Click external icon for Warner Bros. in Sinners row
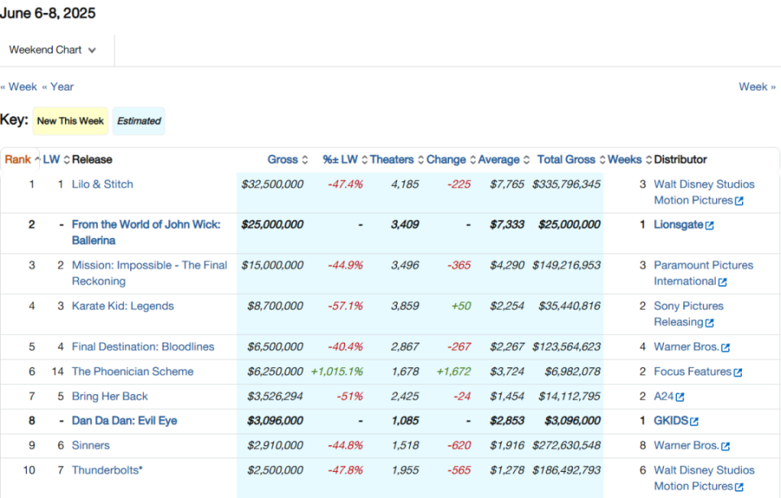Image resolution: width=781 pixels, height=498 pixels. tap(725, 446)
